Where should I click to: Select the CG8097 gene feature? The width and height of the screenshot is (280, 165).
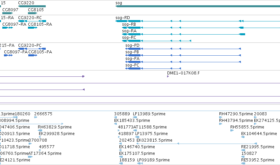[8, 13]
